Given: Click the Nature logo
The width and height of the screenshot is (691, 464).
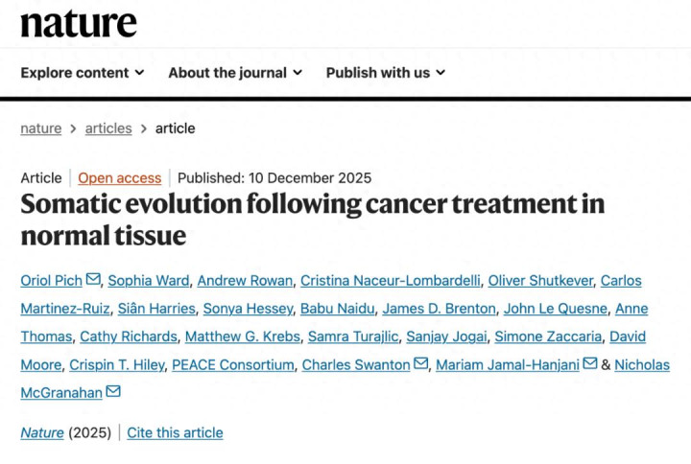Looking at the screenshot, I should point(79,23).
